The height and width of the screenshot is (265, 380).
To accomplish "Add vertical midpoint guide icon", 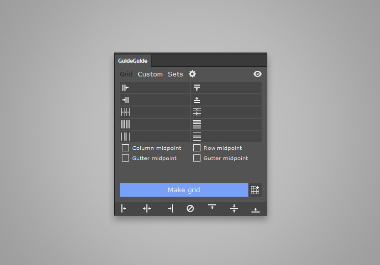I will click(147, 208).
